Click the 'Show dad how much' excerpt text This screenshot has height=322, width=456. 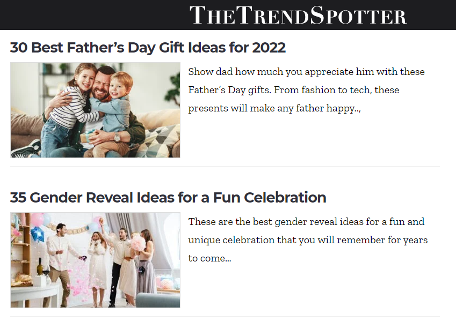(x=306, y=90)
